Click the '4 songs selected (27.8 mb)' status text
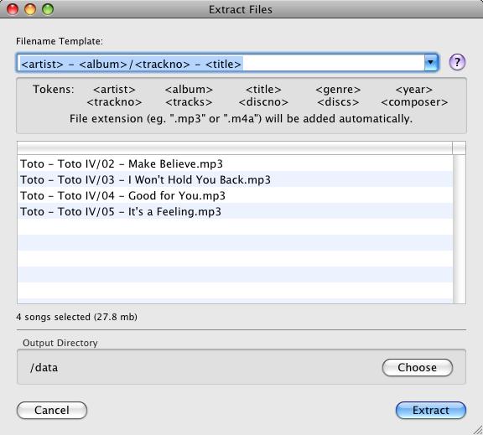 [76, 317]
